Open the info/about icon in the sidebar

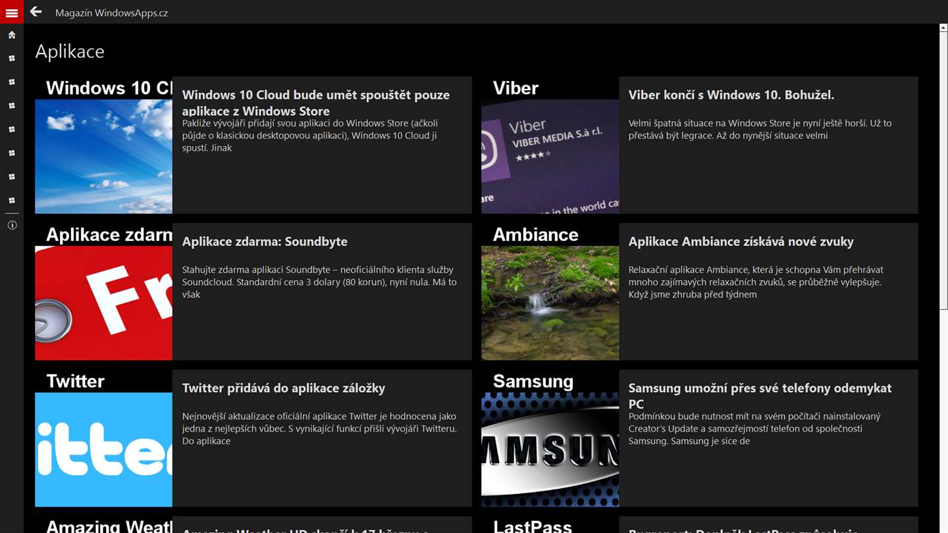click(11, 225)
